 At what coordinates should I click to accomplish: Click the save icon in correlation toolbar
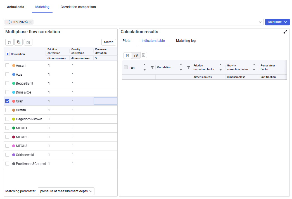(28, 42)
